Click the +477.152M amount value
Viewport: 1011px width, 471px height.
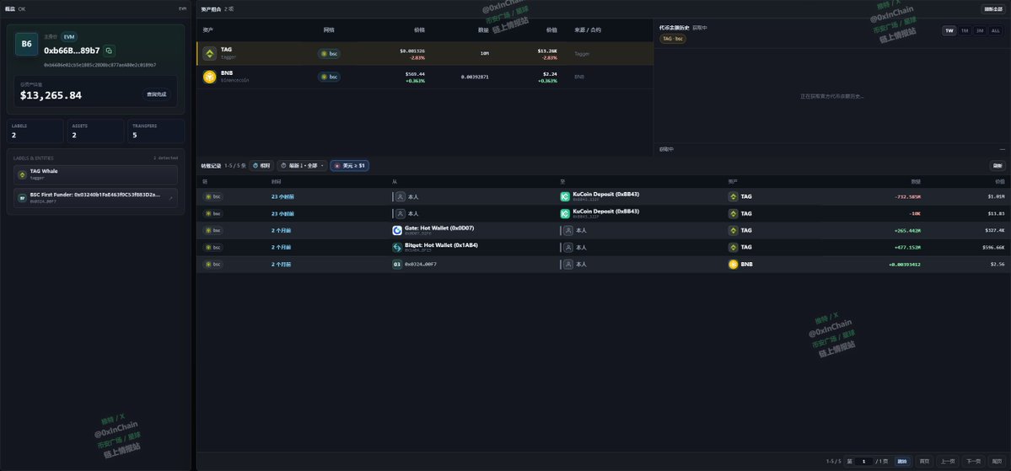point(906,248)
